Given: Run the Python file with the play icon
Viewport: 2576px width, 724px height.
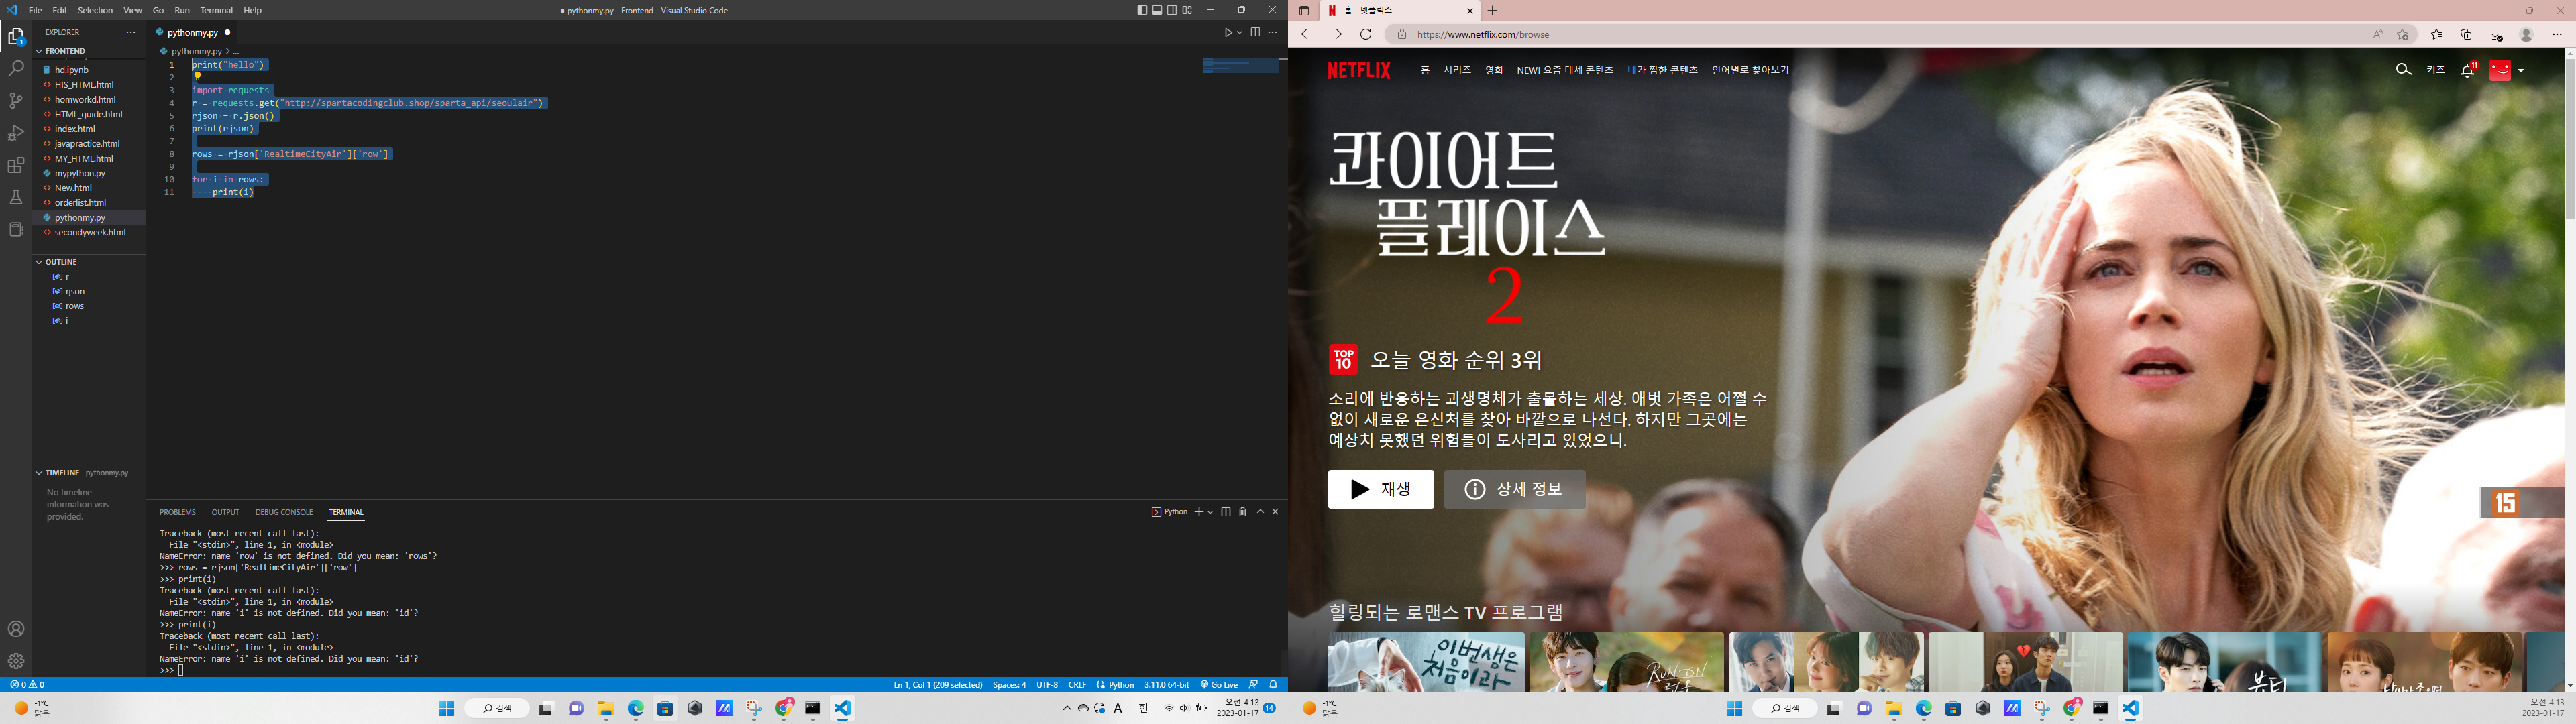Looking at the screenshot, I should [x=1228, y=32].
